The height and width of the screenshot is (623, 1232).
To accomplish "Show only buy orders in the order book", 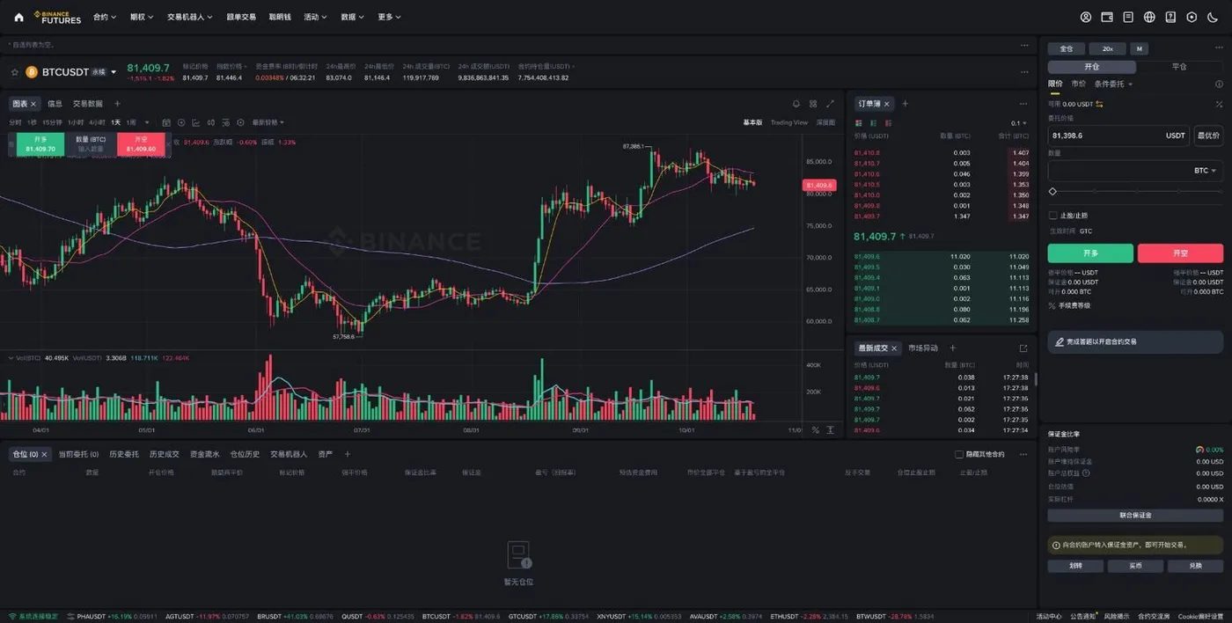I will (873, 123).
